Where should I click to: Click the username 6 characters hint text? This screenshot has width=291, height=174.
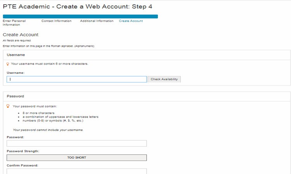tap(50, 64)
